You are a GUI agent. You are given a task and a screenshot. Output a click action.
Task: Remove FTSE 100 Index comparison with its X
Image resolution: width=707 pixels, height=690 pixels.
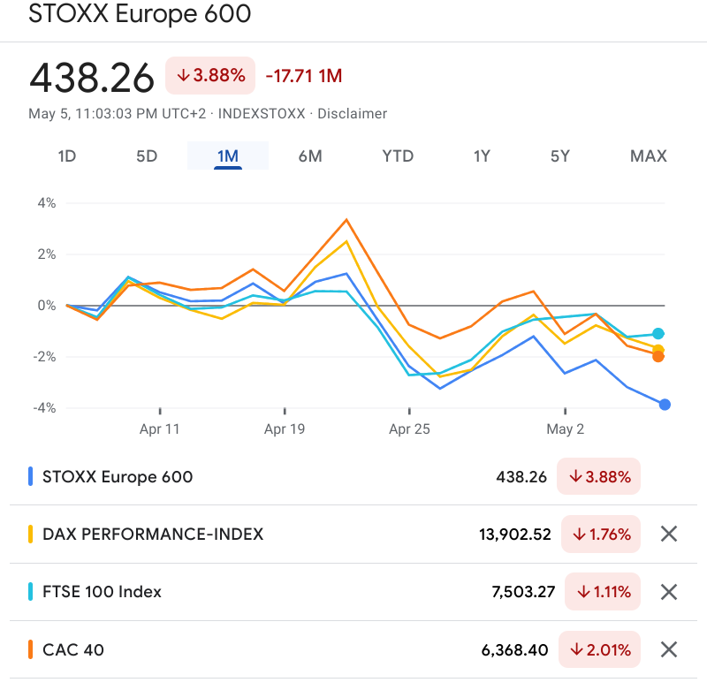coord(669,592)
